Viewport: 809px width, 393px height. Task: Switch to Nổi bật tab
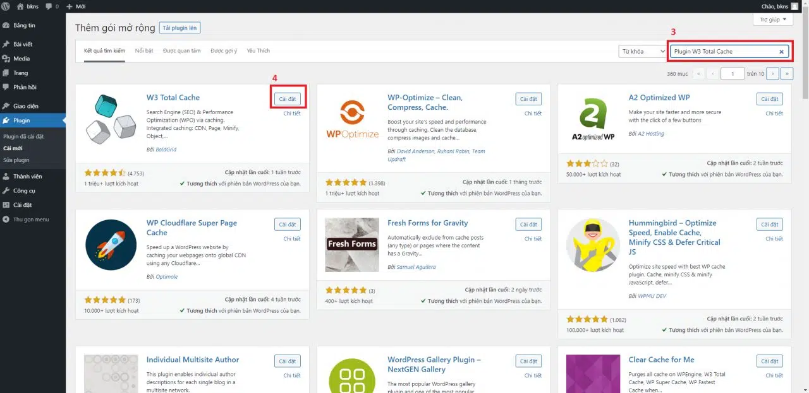click(144, 50)
